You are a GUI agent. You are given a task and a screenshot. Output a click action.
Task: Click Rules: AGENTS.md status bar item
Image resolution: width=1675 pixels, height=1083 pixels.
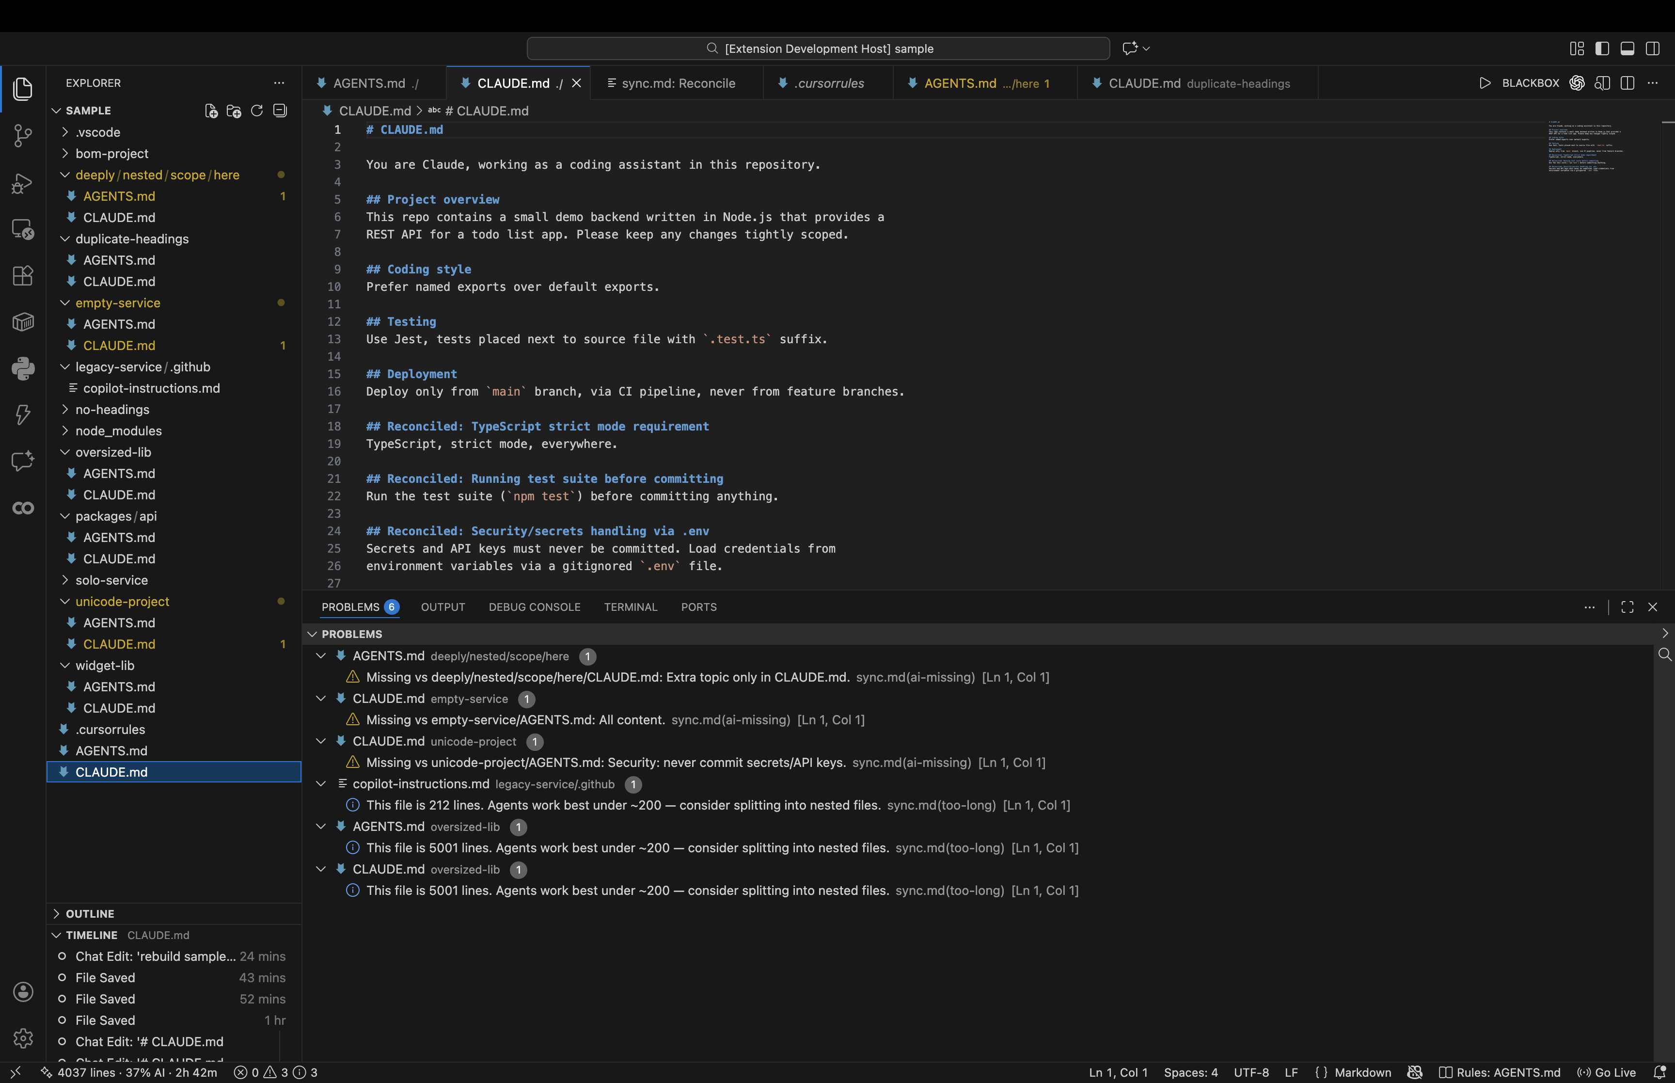pos(1499,1072)
